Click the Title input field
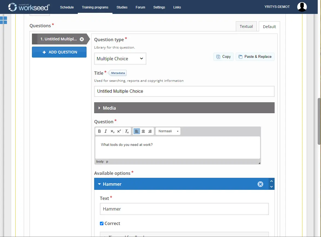 click(x=184, y=91)
